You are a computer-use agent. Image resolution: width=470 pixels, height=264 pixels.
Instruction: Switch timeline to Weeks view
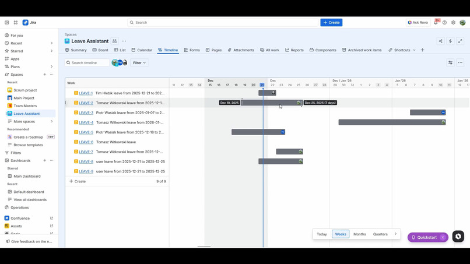[341, 234]
